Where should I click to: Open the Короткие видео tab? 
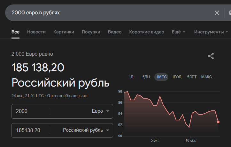pos(147,32)
